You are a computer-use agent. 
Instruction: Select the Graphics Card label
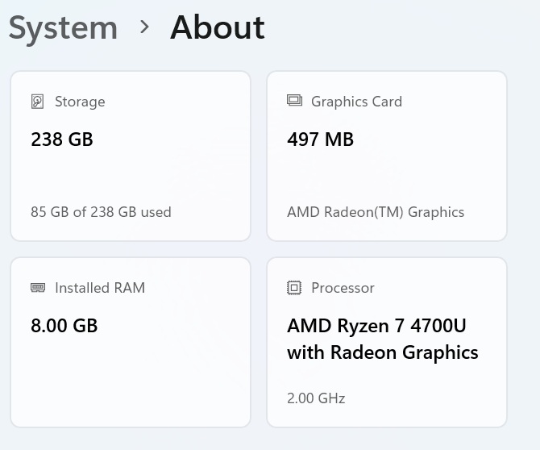point(356,102)
